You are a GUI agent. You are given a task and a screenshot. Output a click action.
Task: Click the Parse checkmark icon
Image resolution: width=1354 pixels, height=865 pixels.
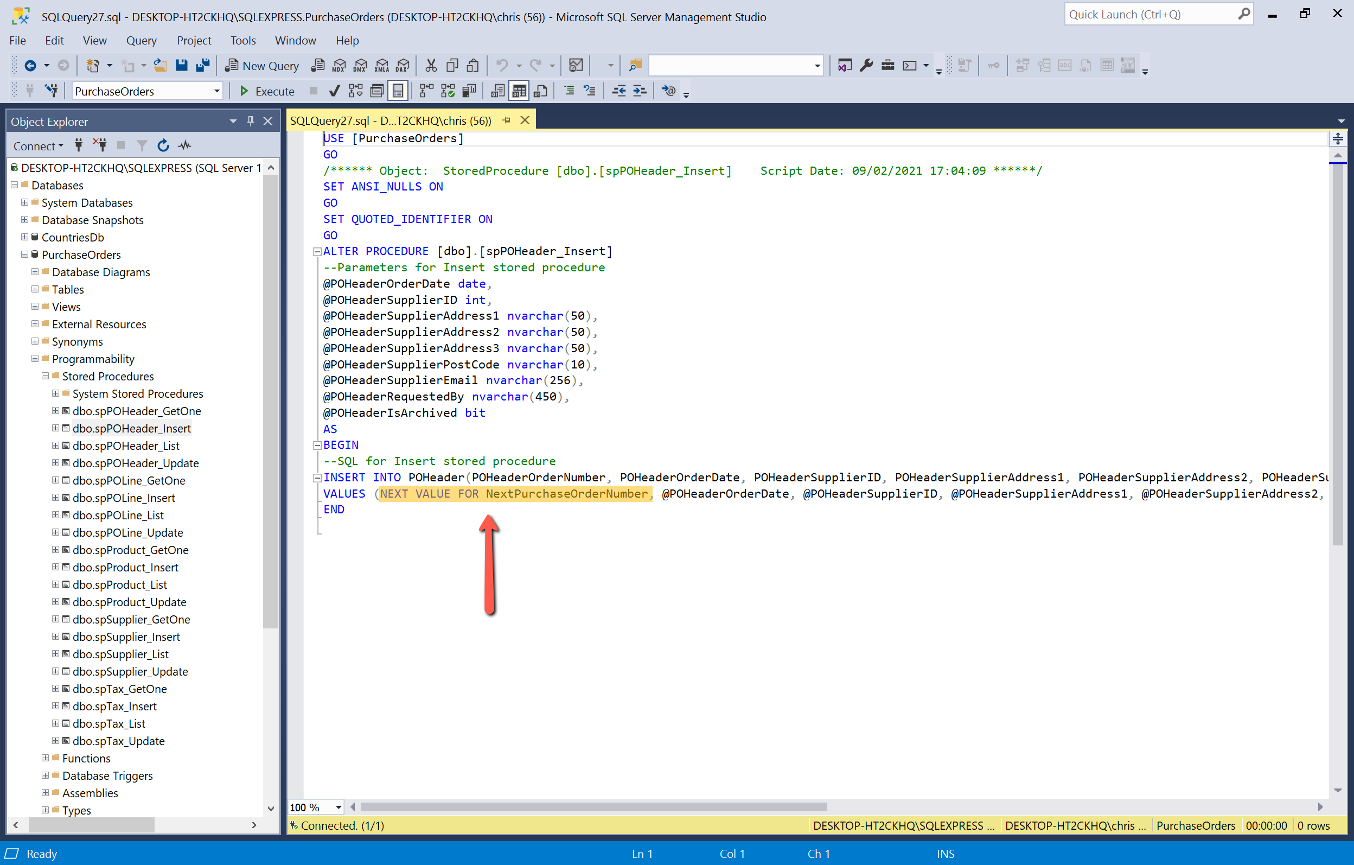point(334,91)
